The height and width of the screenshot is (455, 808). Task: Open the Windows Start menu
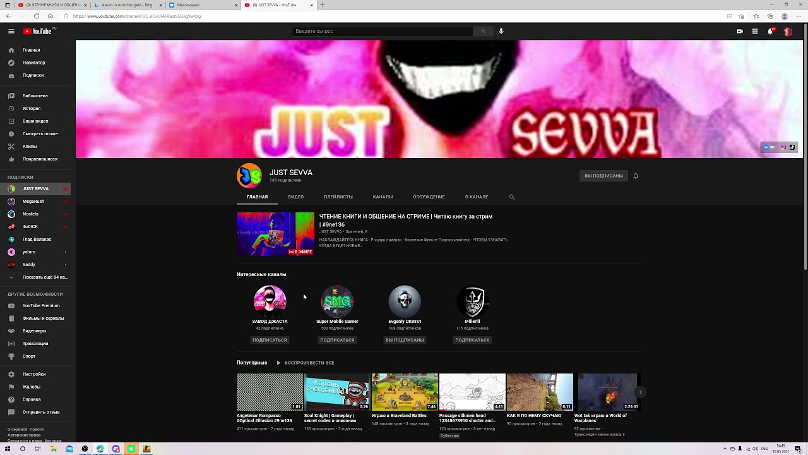[x=6, y=449]
